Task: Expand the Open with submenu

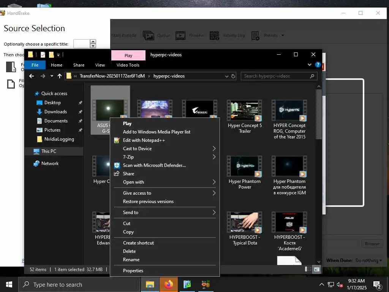Action: coord(165,182)
